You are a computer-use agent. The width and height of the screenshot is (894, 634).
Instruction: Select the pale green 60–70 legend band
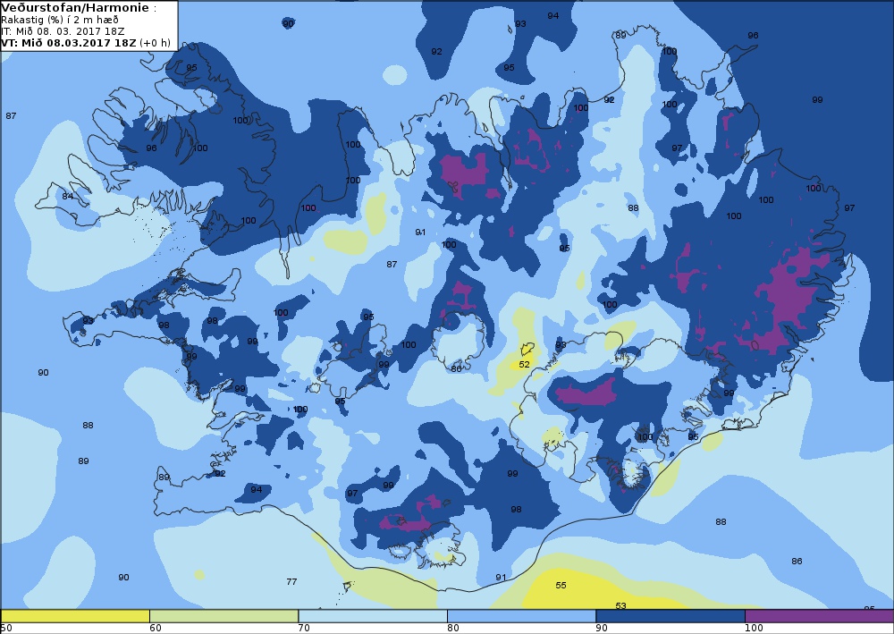[x=223, y=616]
